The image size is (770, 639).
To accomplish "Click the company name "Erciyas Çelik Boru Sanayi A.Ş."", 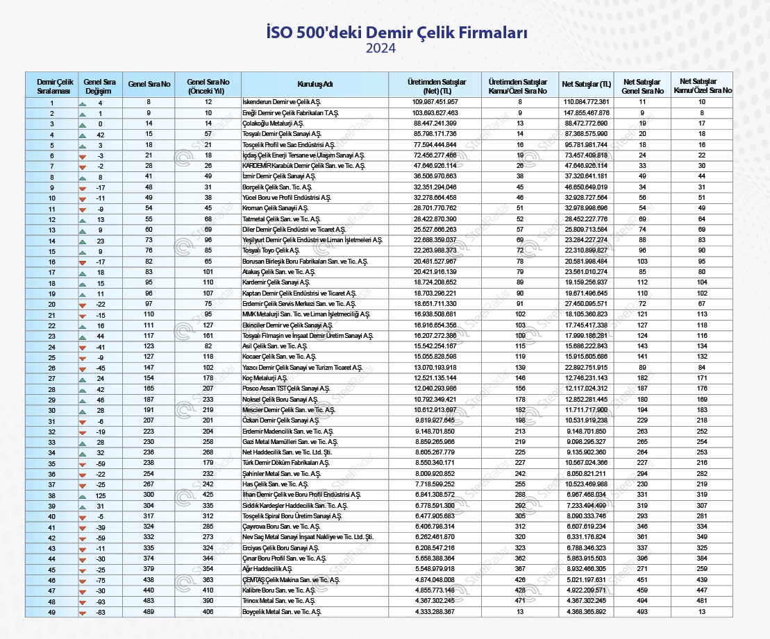I will tap(281, 548).
